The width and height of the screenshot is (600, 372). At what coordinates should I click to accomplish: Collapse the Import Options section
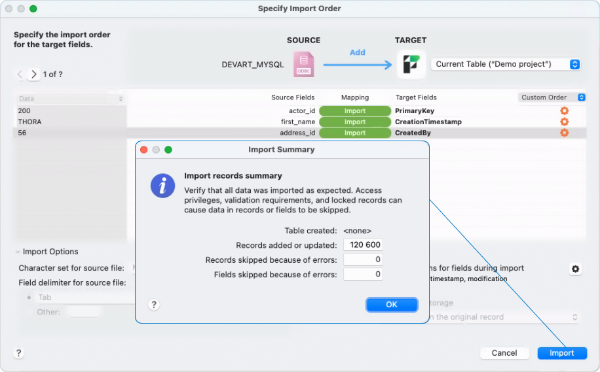(x=18, y=252)
